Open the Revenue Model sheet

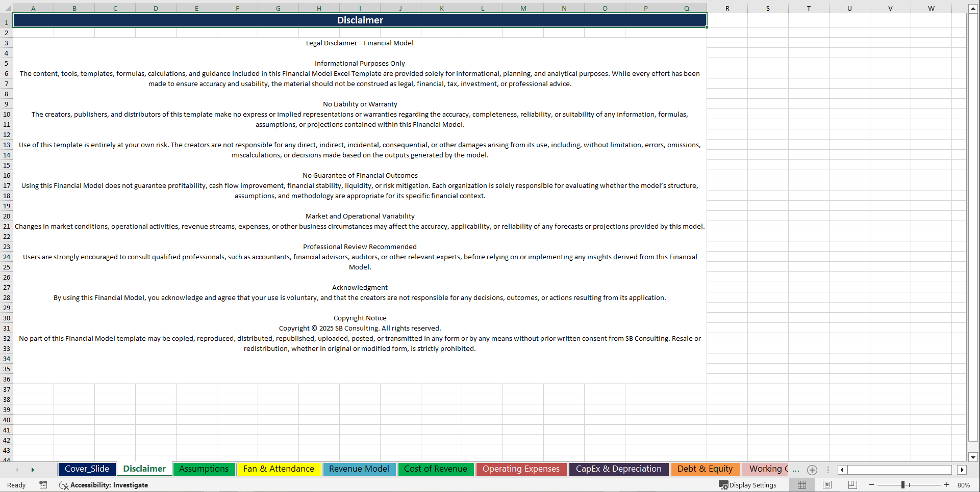(x=359, y=469)
